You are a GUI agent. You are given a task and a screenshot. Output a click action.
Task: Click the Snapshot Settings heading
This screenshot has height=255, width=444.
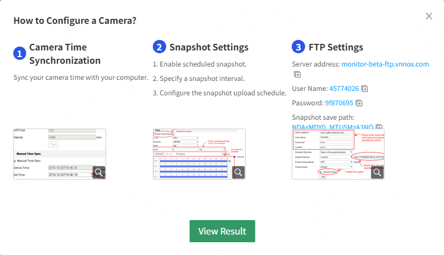pos(209,47)
